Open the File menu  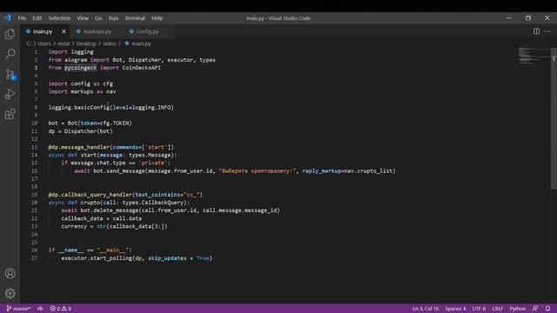pyautogui.click(x=22, y=18)
